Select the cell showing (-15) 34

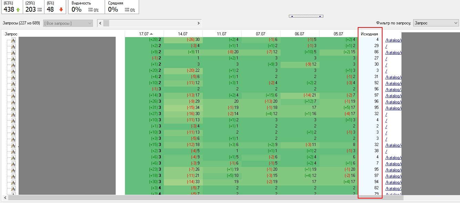183,108
